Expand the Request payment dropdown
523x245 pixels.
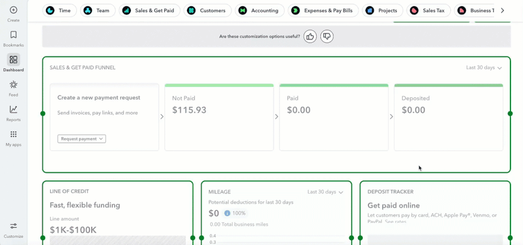(x=82, y=139)
